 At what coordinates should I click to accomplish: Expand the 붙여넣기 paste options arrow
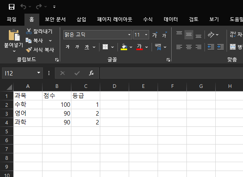pyautogui.click(x=14, y=51)
